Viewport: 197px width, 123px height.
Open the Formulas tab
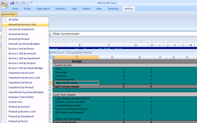60,9
